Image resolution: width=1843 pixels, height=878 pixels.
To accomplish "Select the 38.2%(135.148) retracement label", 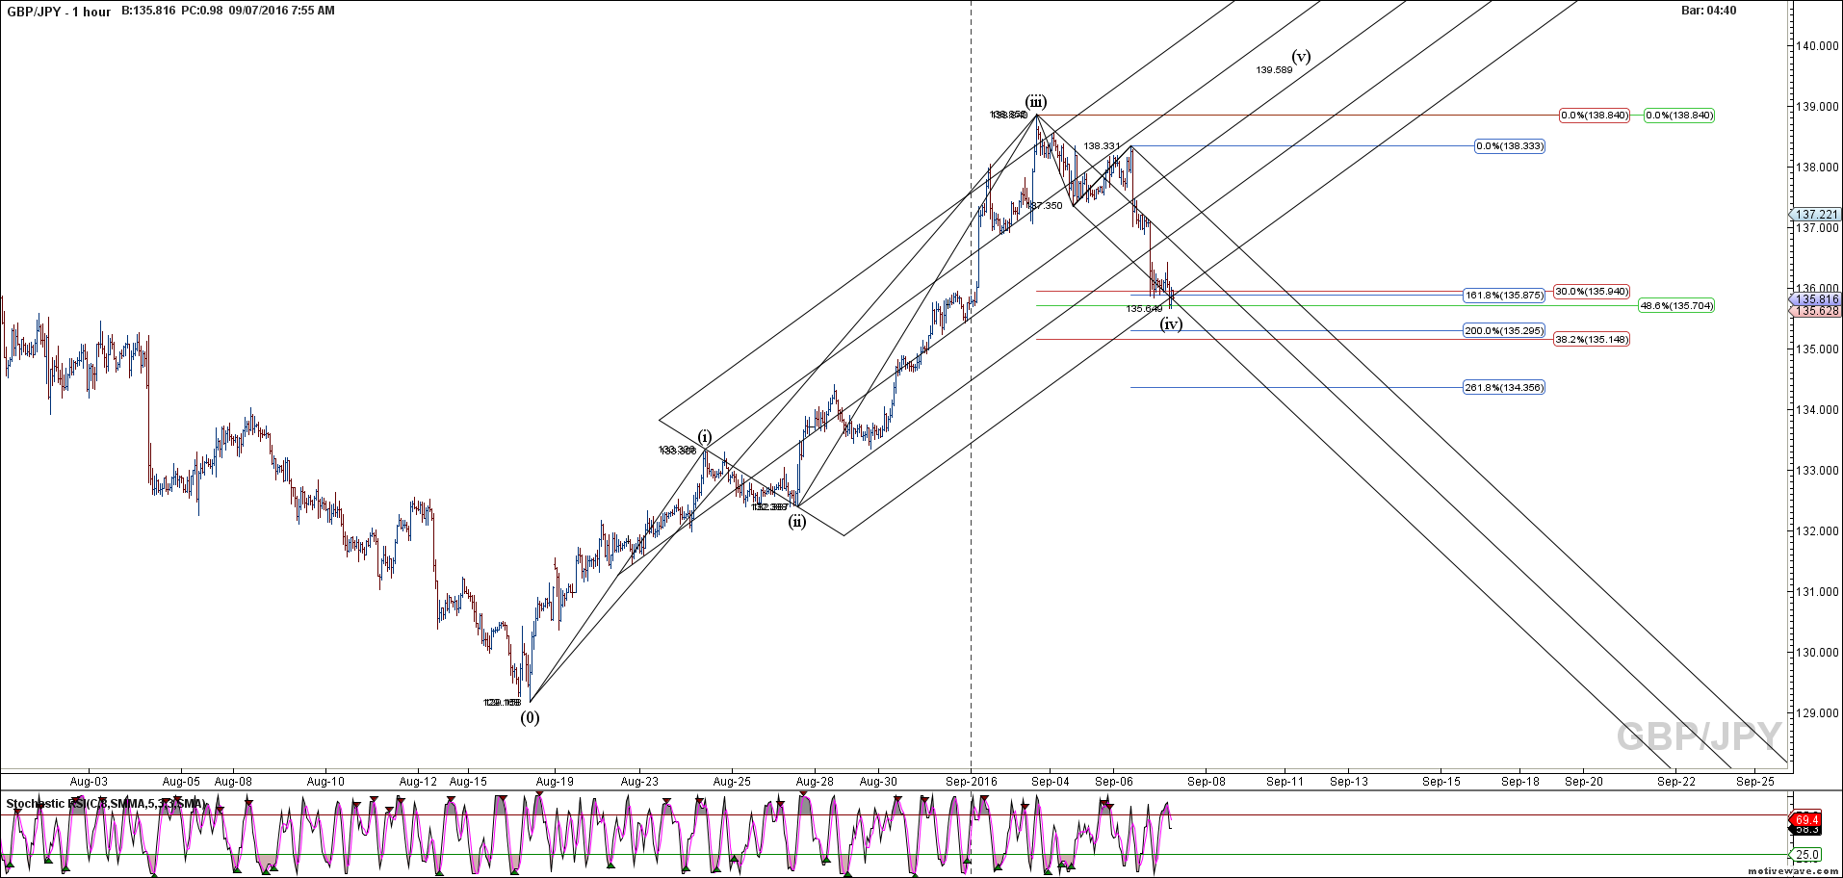I will (1592, 340).
